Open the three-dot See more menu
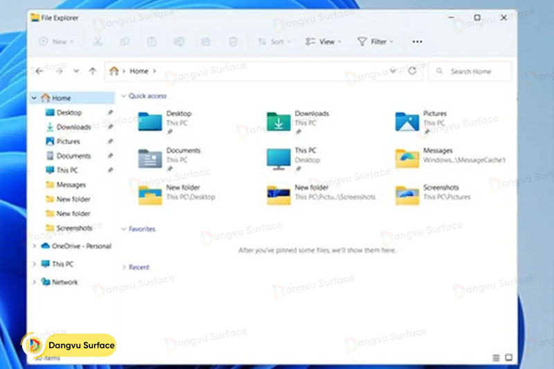The width and height of the screenshot is (554, 369). click(x=418, y=42)
